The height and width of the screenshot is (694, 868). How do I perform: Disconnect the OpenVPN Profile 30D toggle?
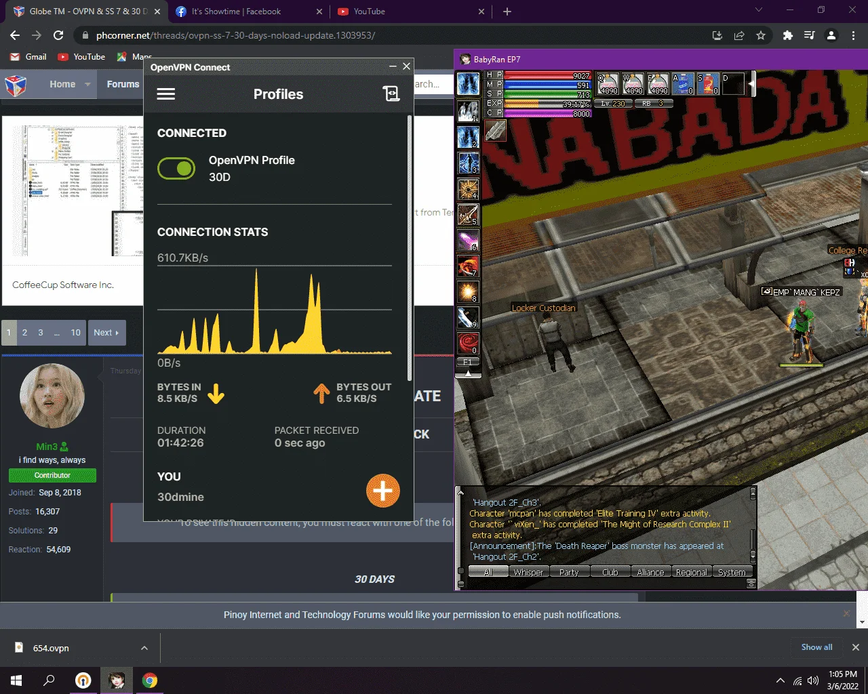click(176, 169)
